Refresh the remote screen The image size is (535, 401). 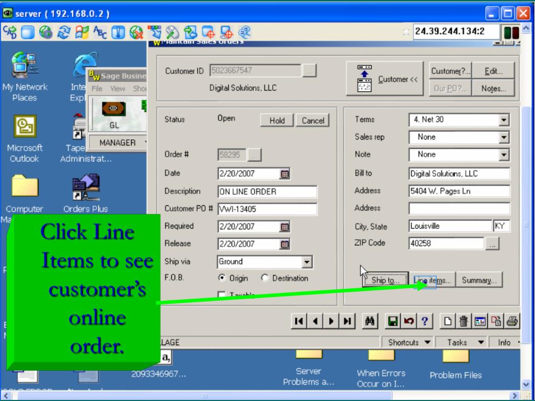click(64, 32)
